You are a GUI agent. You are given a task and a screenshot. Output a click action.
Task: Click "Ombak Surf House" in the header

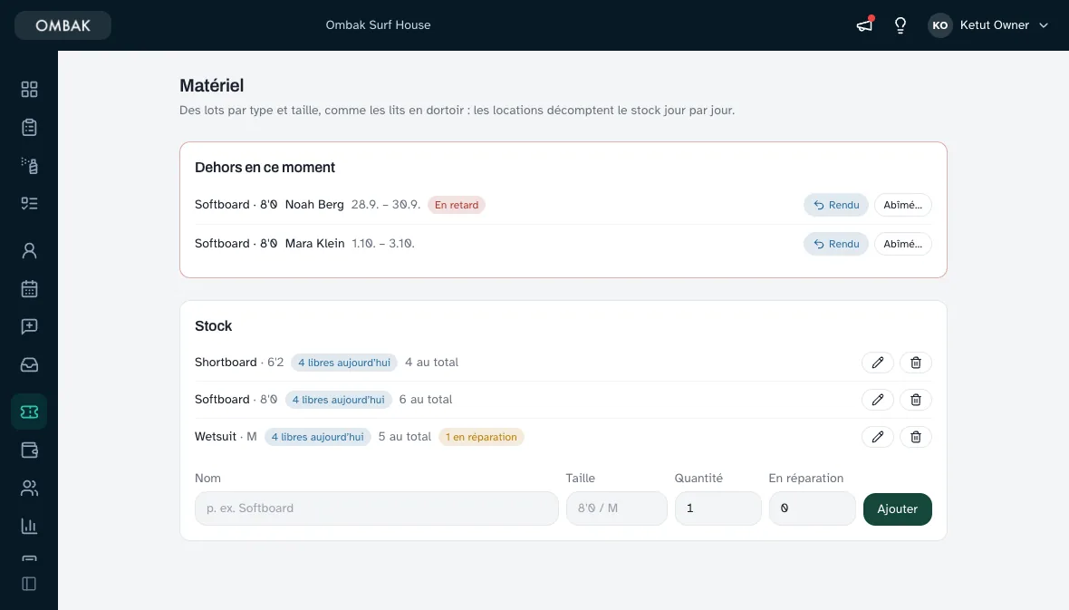pyautogui.click(x=378, y=25)
